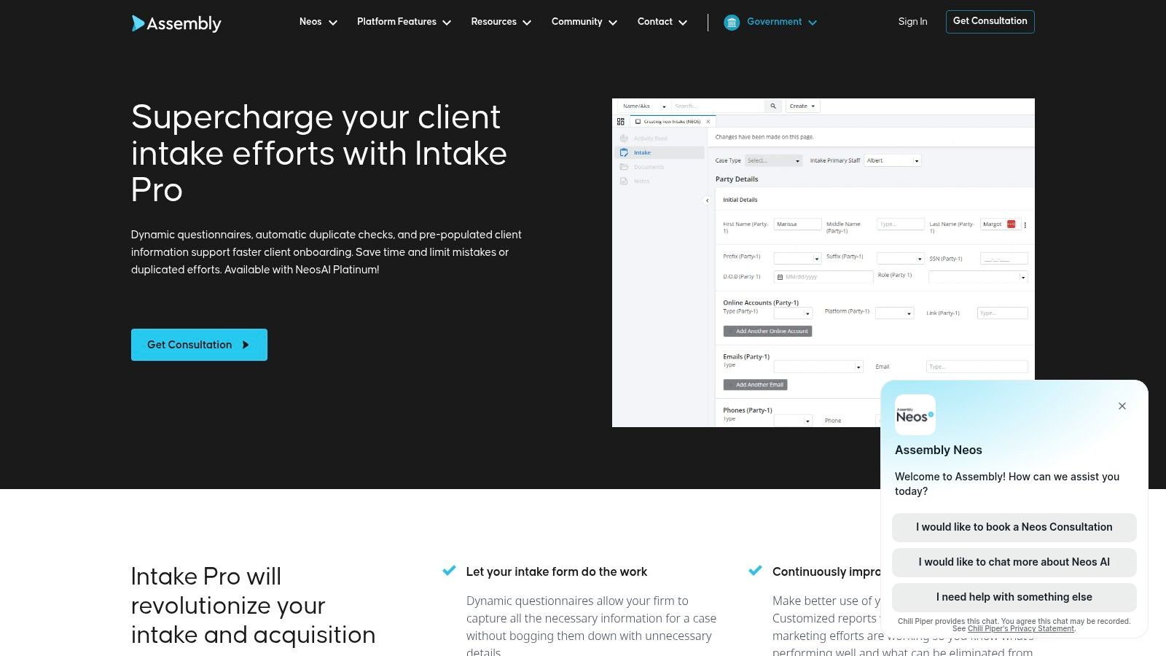Click the search magnifier icon in screenshot
Screen dimensions: 1166x656
click(773, 106)
